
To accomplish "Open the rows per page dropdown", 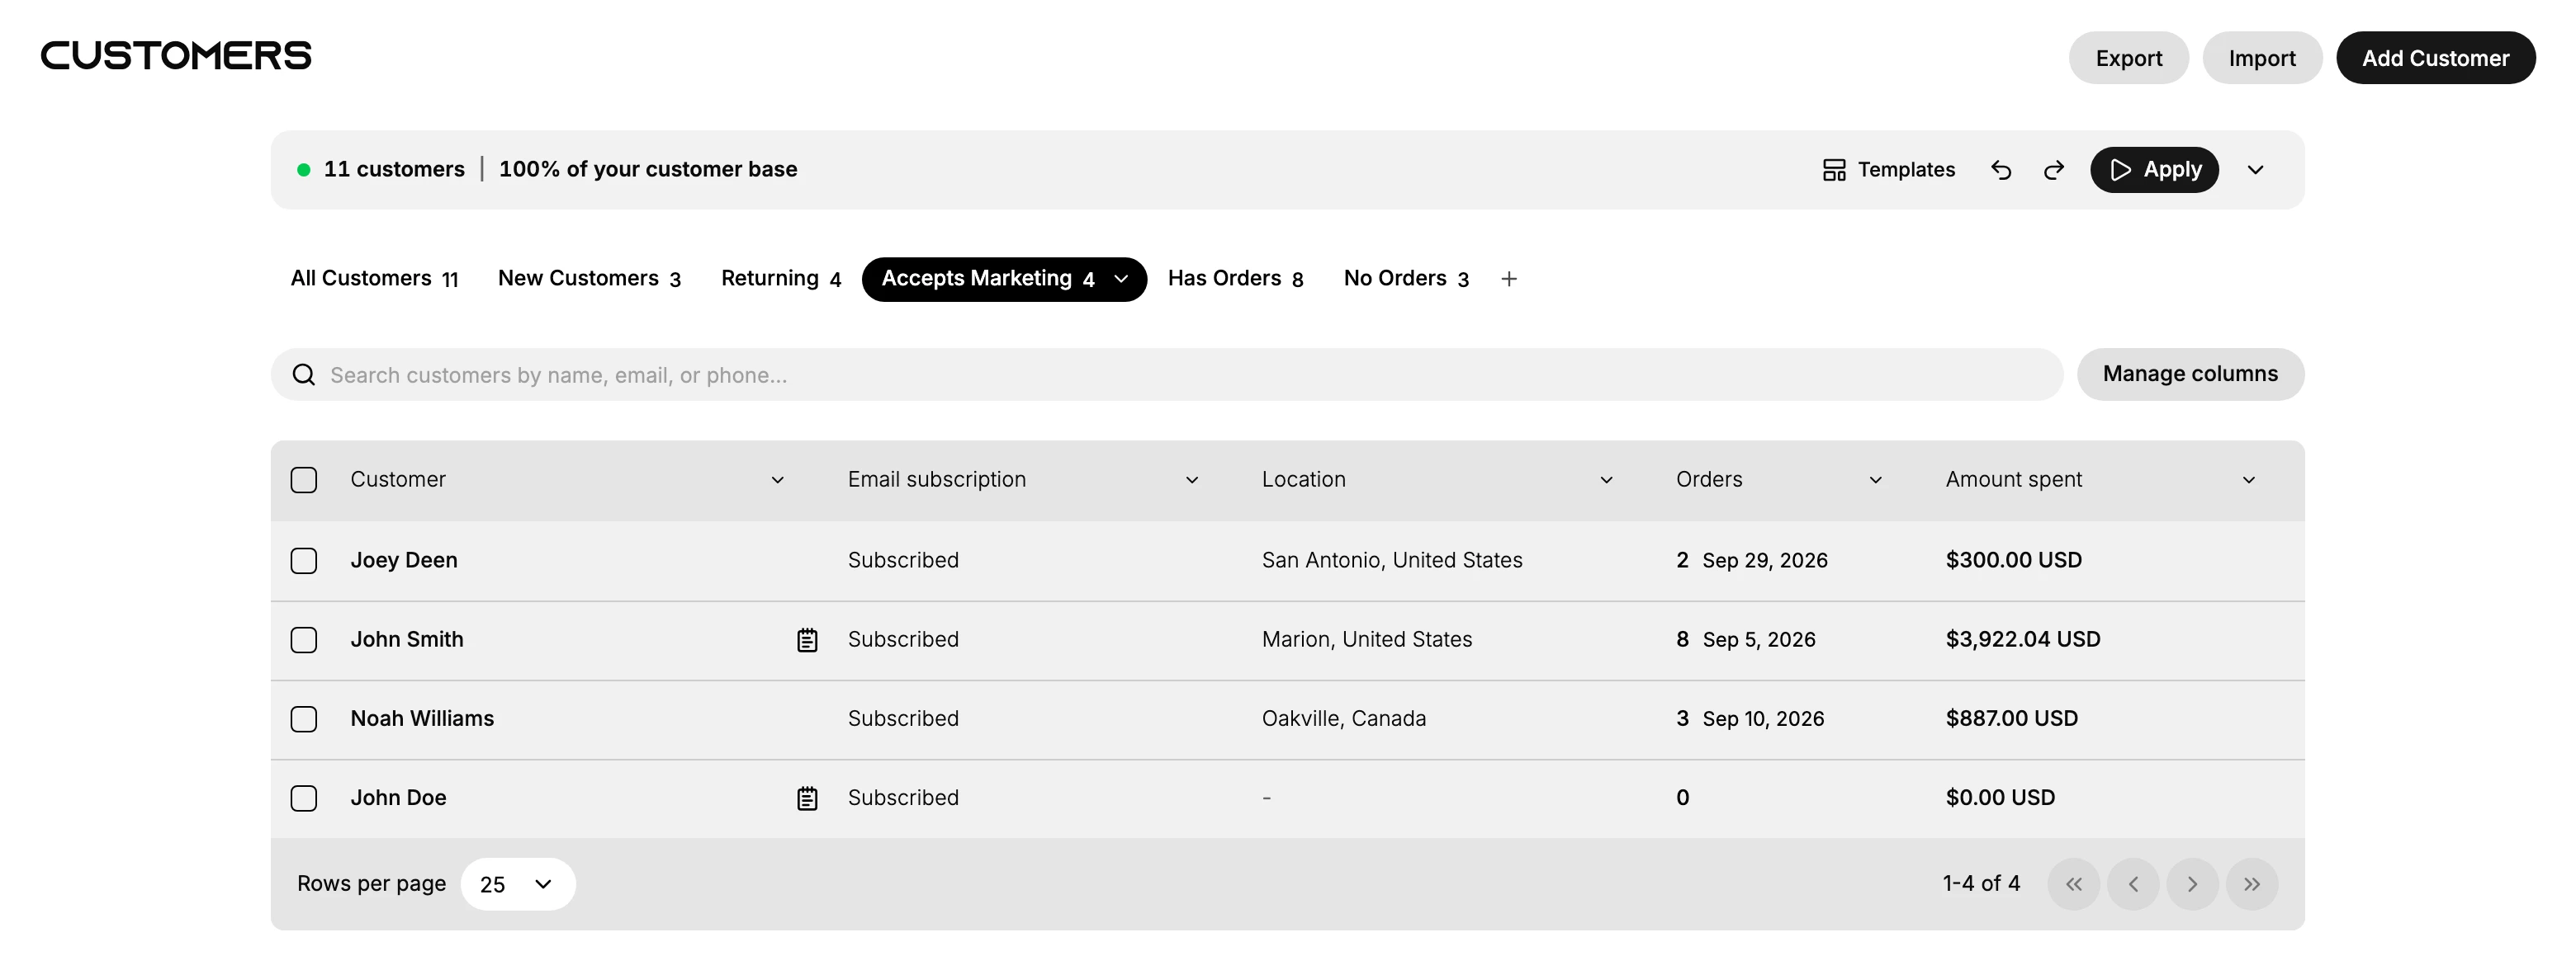I will (x=518, y=884).
